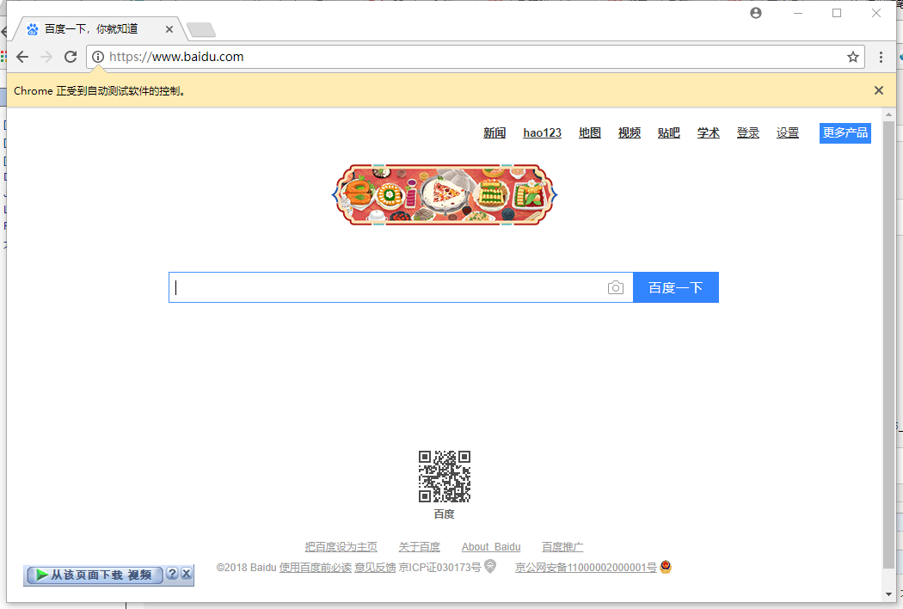The image size is (903, 609).
Task: Open the 关于百度 link
Action: tap(420, 547)
